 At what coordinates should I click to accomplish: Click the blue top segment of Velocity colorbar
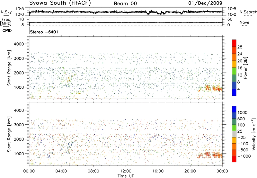click(x=234, y=109)
